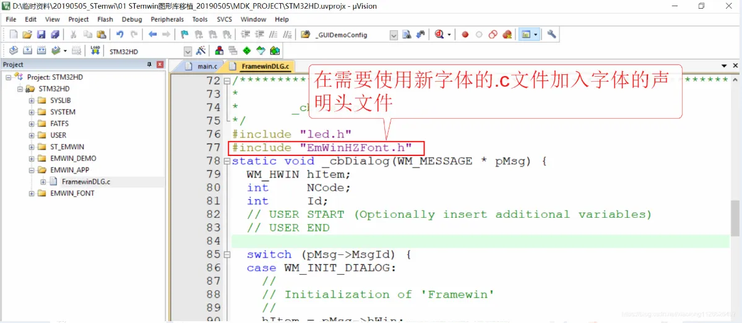Open the STM32HD target dropdown
The height and width of the screenshot is (323, 742).
coord(188,51)
